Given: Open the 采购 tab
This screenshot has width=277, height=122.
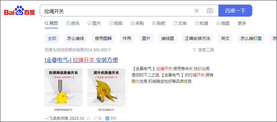Looking at the screenshot, I should pos(137,23).
